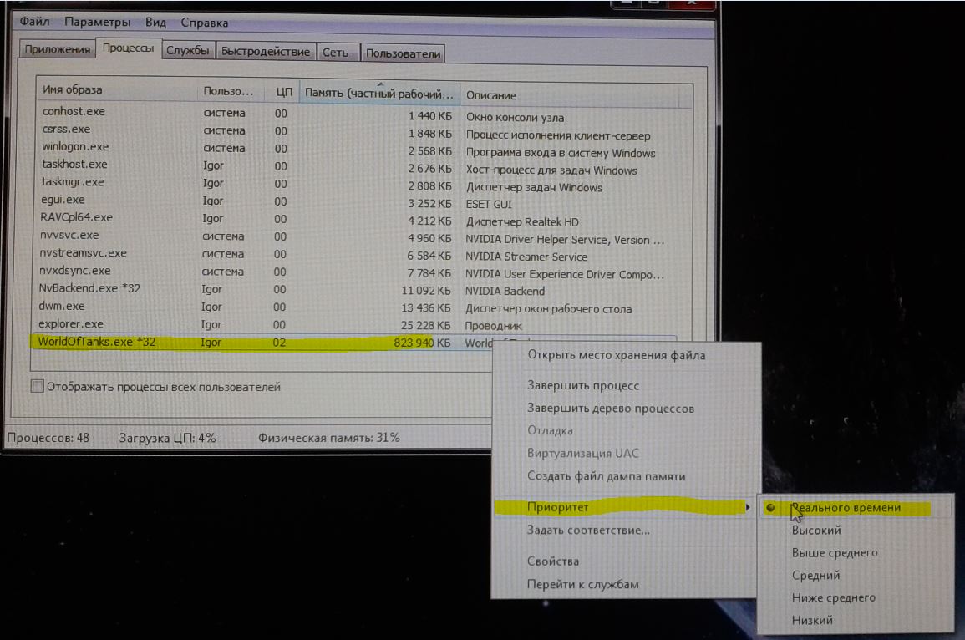Select the explorer.exe process row
This screenshot has height=640, width=965.
click(x=73, y=324)
